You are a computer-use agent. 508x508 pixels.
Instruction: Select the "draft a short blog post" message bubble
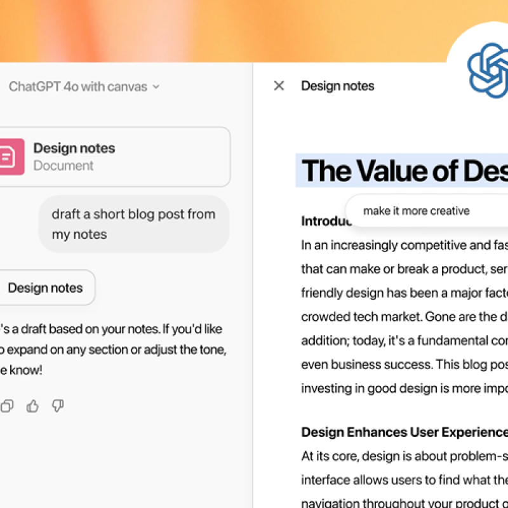pyautogui.click(x=133, y=224)
